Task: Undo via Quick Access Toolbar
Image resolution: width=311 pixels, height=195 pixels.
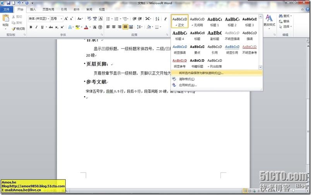Action: 19,3
